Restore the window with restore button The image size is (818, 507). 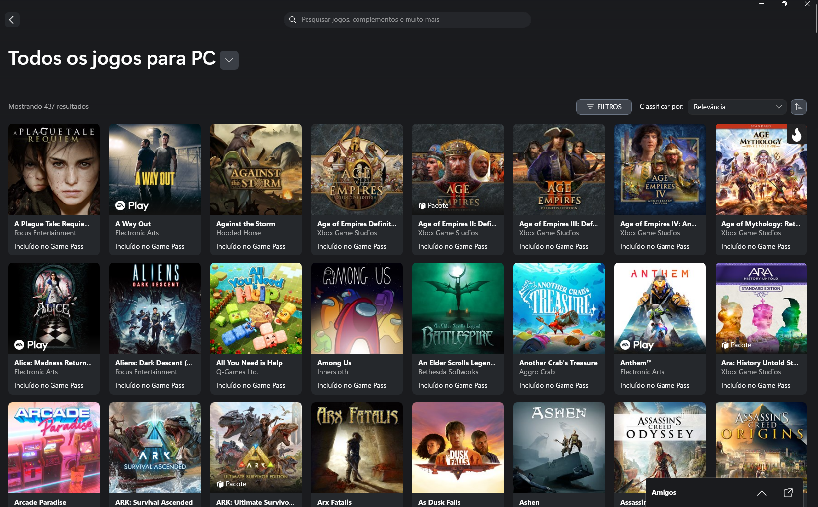pyautogui.click(x=784, y=4)
